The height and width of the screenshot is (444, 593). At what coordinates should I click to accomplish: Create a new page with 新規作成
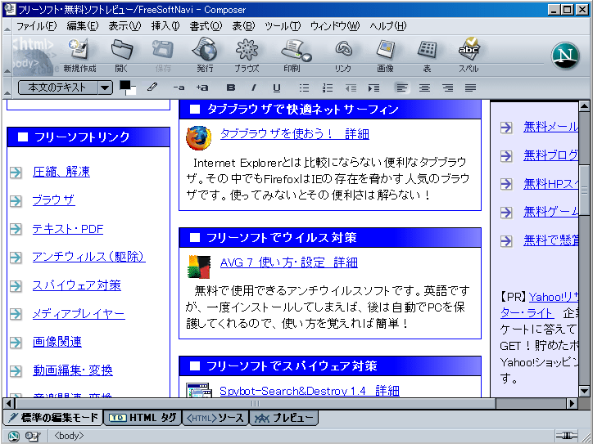[79, 55]
